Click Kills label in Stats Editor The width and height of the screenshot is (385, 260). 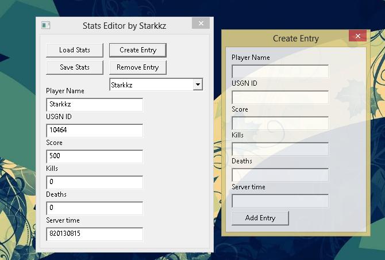click(52, 169)
